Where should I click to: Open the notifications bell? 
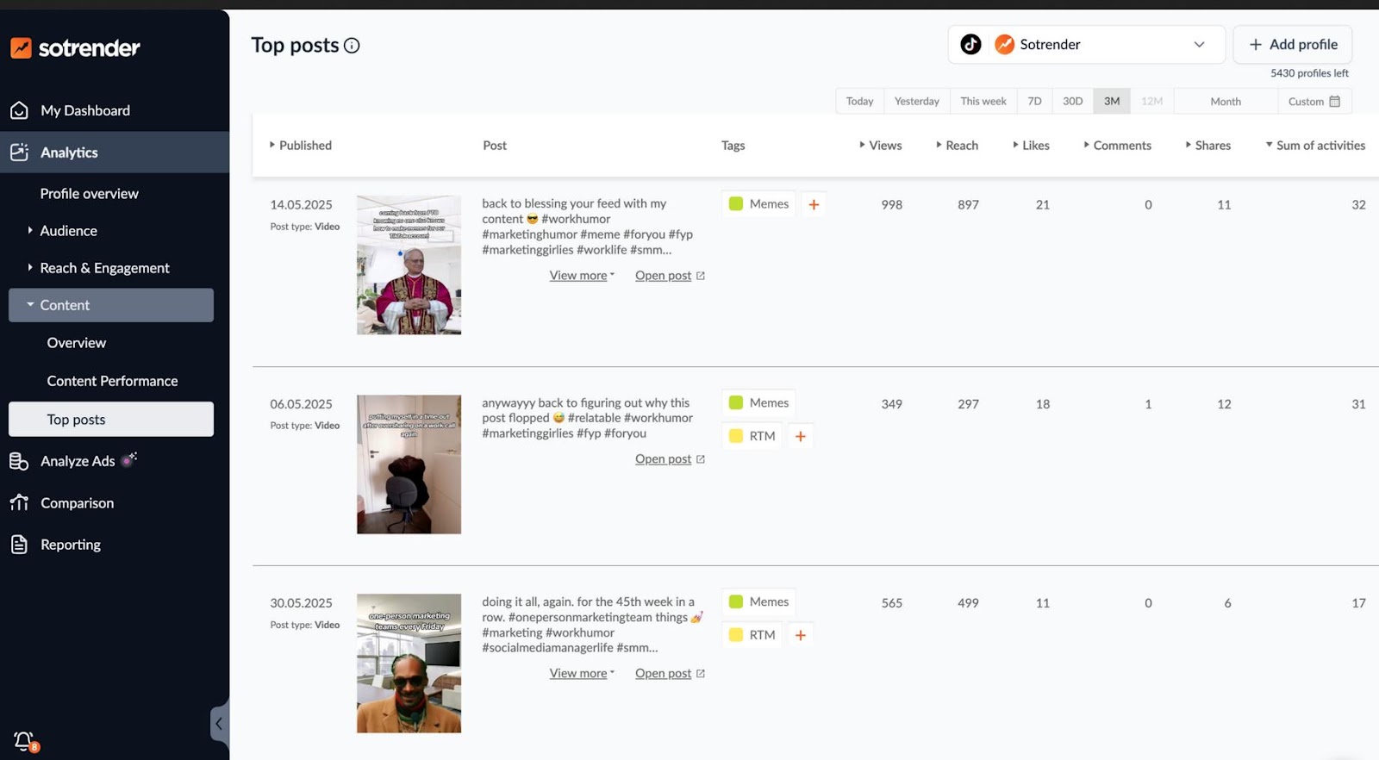point(24,740)
